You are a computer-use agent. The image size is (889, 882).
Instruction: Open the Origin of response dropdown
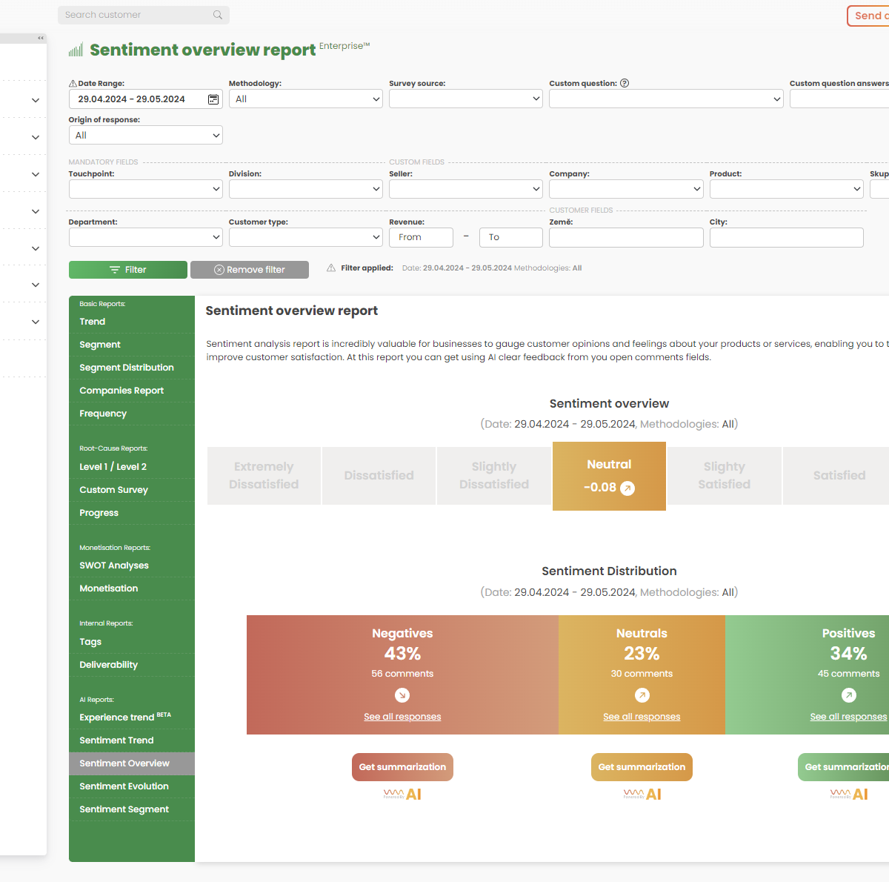[145, 135]
